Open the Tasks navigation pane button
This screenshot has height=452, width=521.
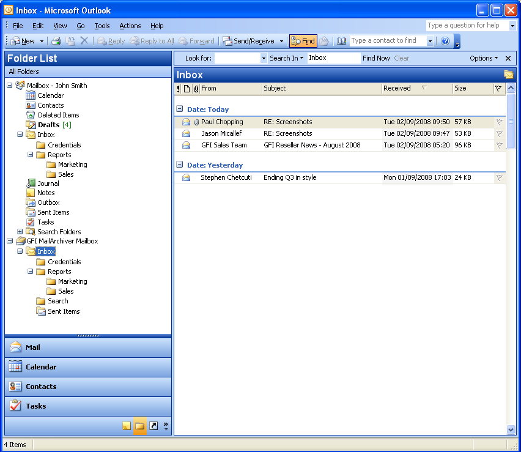coord(88,406)
